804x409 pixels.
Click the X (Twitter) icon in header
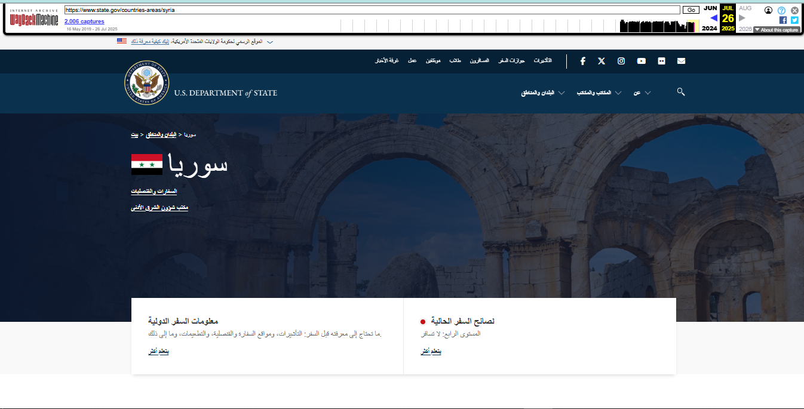[602, 61]
